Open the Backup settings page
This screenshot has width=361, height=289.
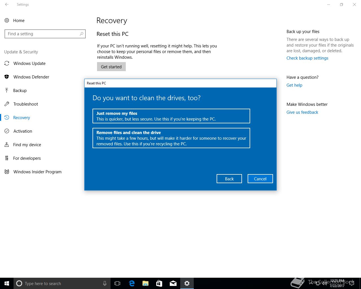coord(20,90)
